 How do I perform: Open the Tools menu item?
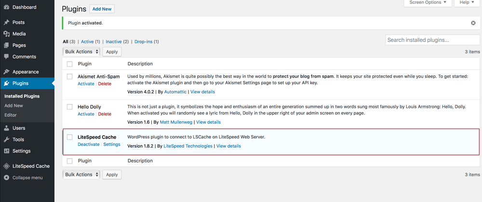pyautogui.click(x=18, y=139)
